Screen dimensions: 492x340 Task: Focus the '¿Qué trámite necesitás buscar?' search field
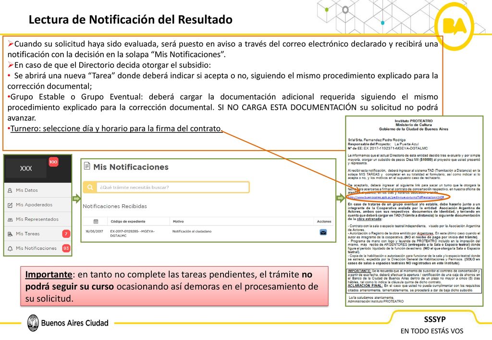point(172,187)
